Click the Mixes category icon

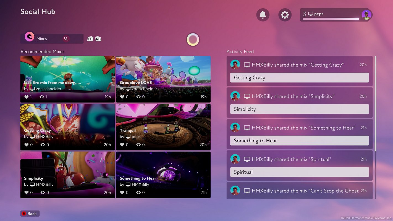pyautogui.click(x=30, y=37)
